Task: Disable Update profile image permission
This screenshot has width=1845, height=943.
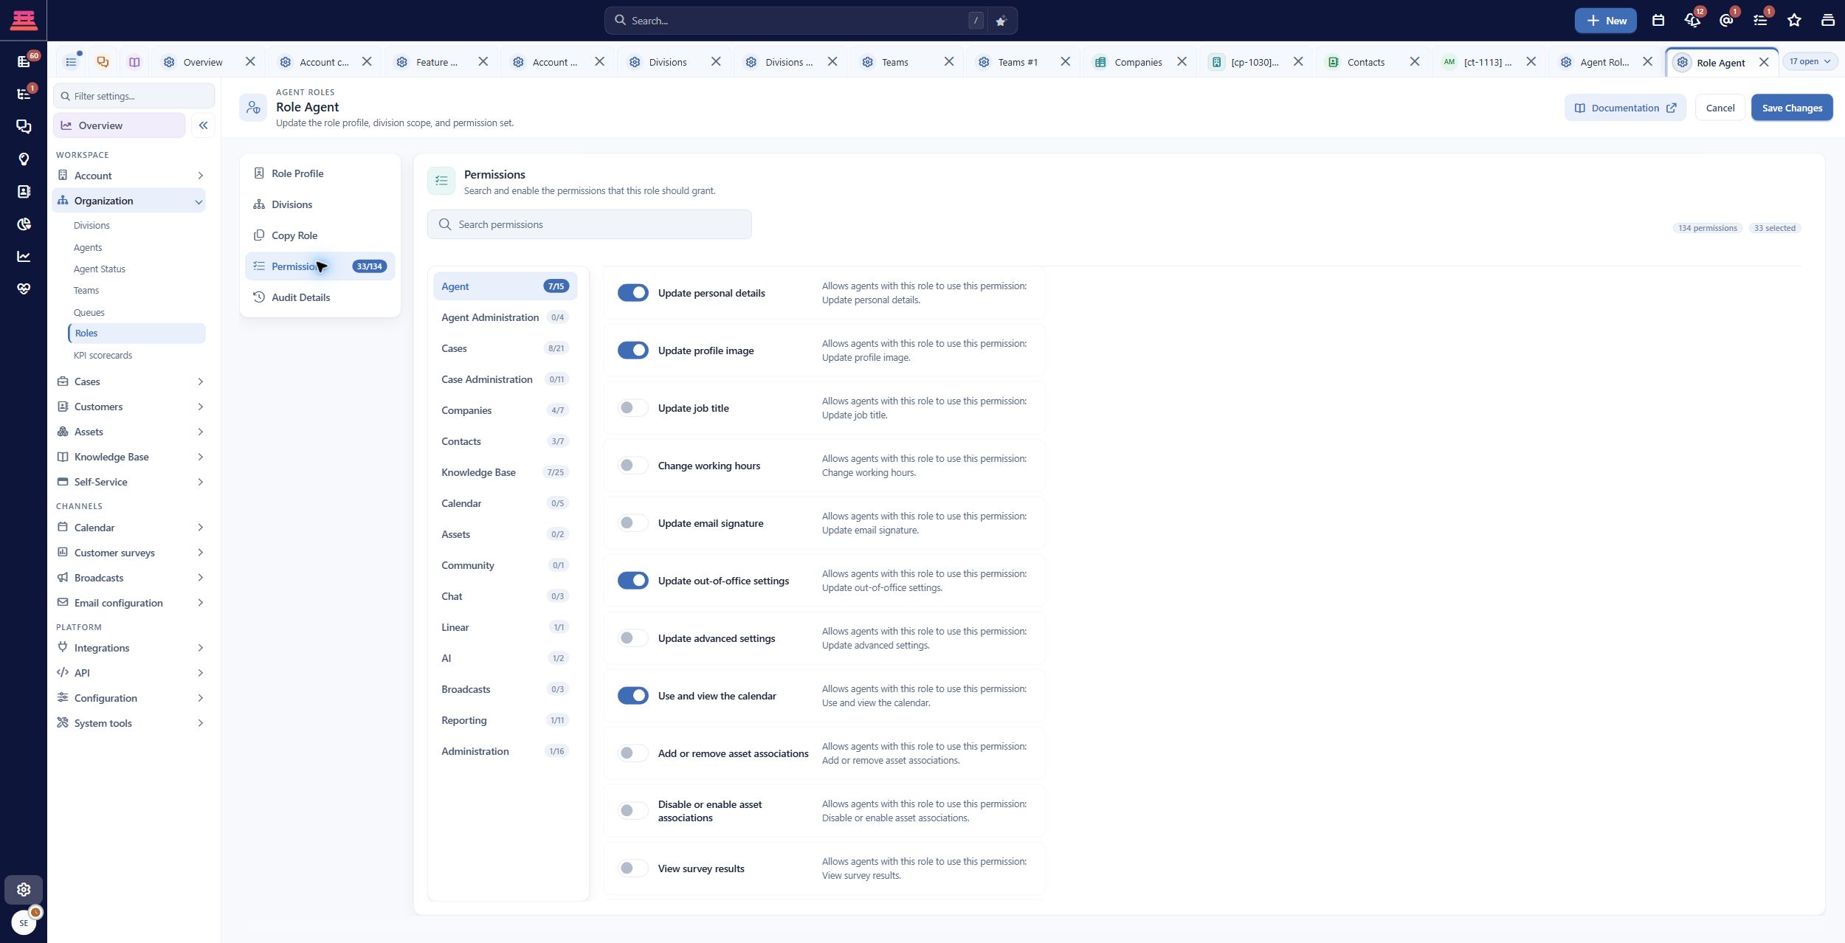Action: pos(632,350)
